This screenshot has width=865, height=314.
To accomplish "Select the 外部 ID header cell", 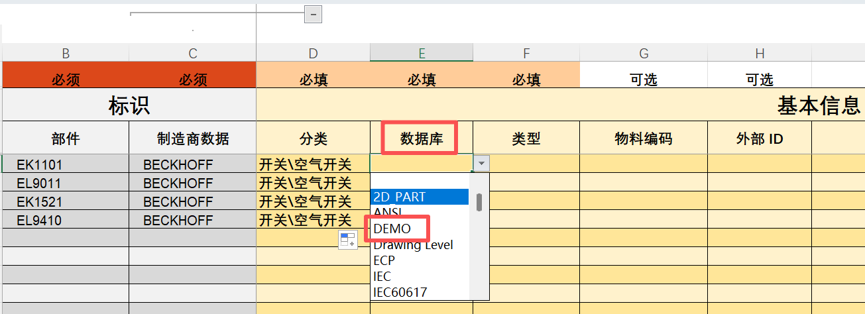I will (760, 138).
